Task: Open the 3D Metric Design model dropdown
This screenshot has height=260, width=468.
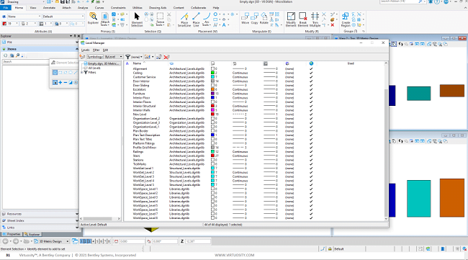Action: click(51, 241)
